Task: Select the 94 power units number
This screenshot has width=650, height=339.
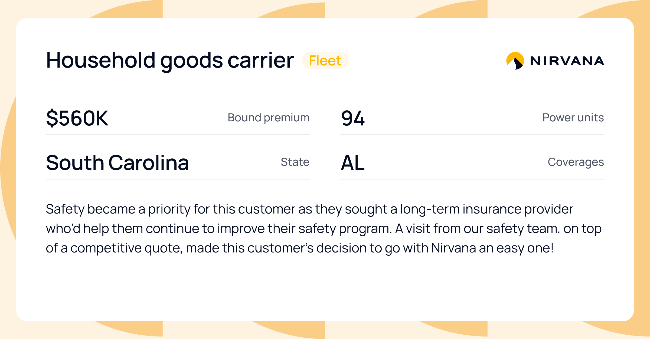Action: [353, 118]
